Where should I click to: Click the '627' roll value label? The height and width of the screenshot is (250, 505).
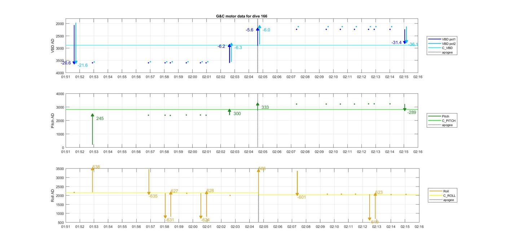click(x=175, y=192)
